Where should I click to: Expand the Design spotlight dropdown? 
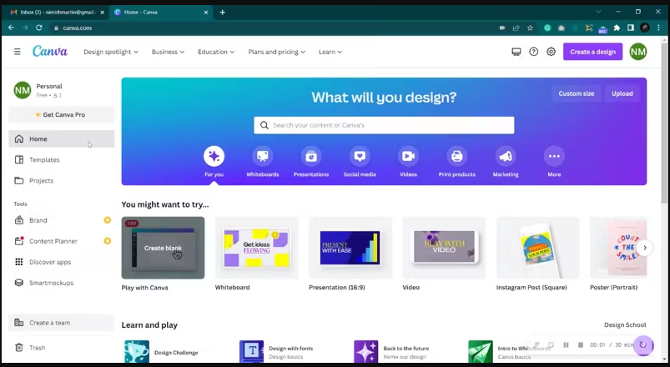[111, 52]
